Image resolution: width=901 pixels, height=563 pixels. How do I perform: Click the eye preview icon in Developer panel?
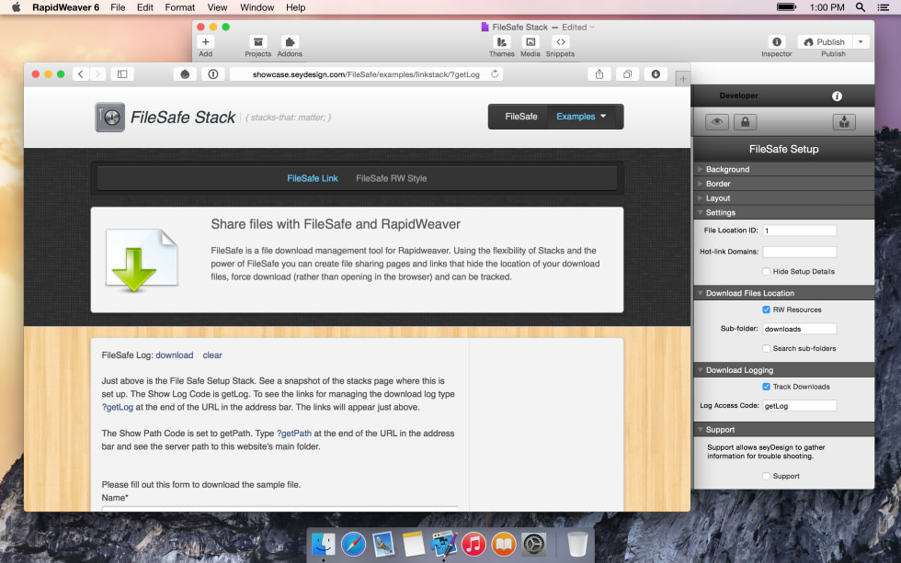click(716, 121)
